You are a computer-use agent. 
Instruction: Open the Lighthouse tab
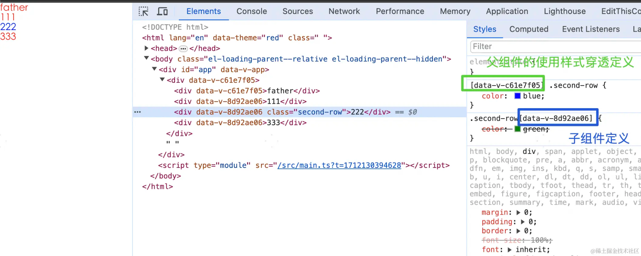coord(565,11)
